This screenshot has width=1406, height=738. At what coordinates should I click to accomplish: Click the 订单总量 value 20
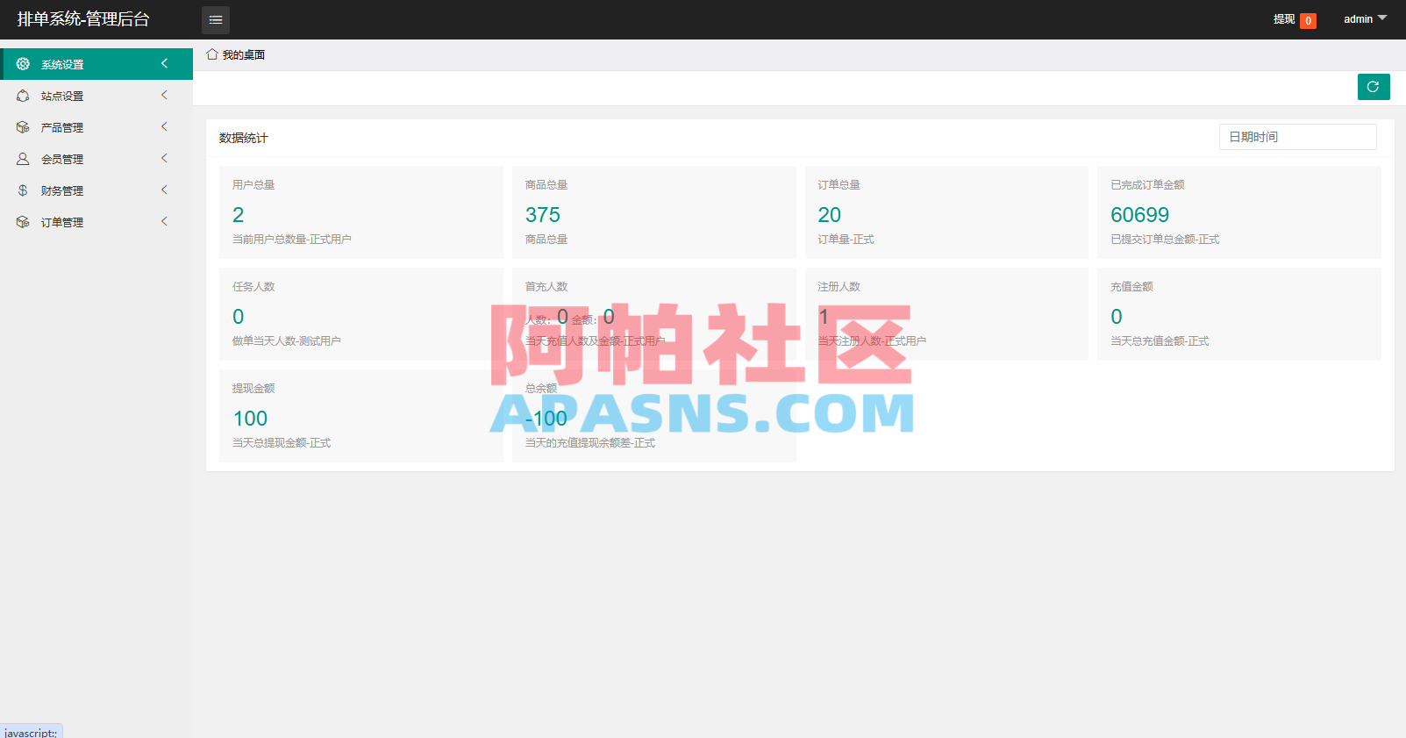point(829,215)
